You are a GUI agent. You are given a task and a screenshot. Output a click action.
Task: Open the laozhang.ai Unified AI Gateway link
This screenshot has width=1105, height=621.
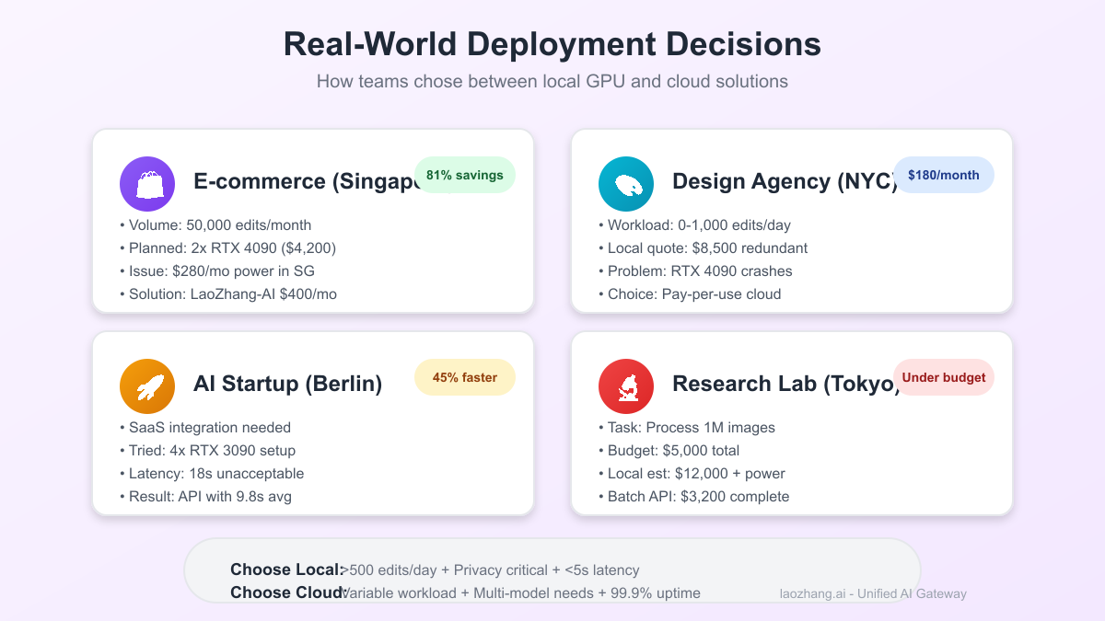(873, 594)
